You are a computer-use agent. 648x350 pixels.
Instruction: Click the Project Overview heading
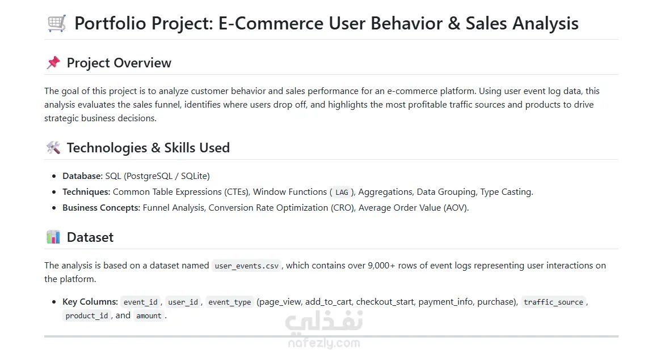point(119,63)
